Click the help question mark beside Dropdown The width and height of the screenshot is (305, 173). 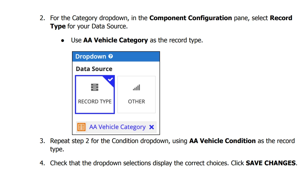click(111, 56)
